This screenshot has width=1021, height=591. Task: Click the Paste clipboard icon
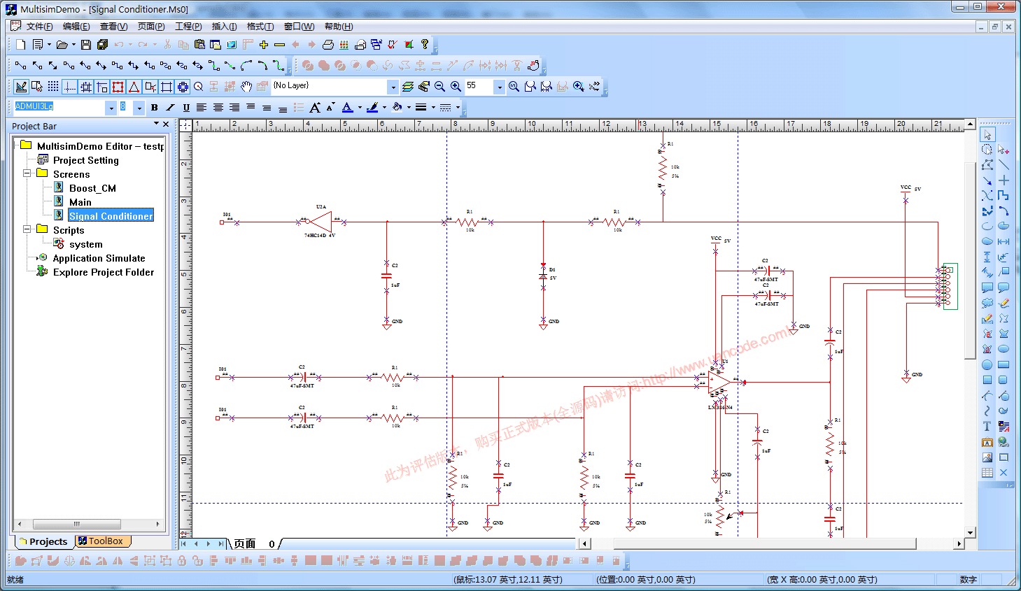(x=199, y=45)
